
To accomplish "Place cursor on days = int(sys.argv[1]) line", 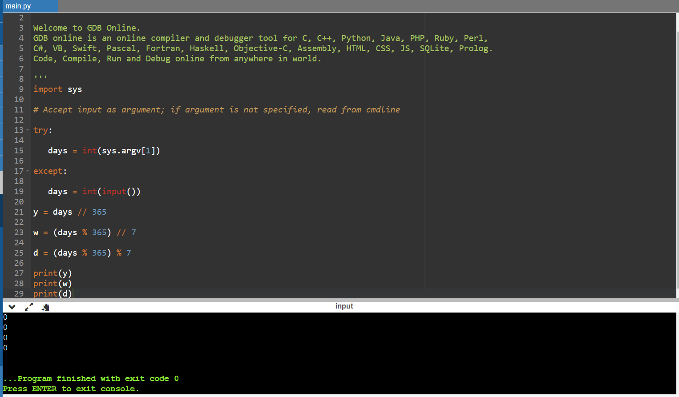I will [104, 151].
